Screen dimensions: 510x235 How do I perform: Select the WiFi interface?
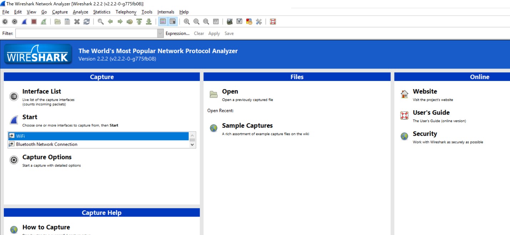pyautogui.click(x=98, y=136)
